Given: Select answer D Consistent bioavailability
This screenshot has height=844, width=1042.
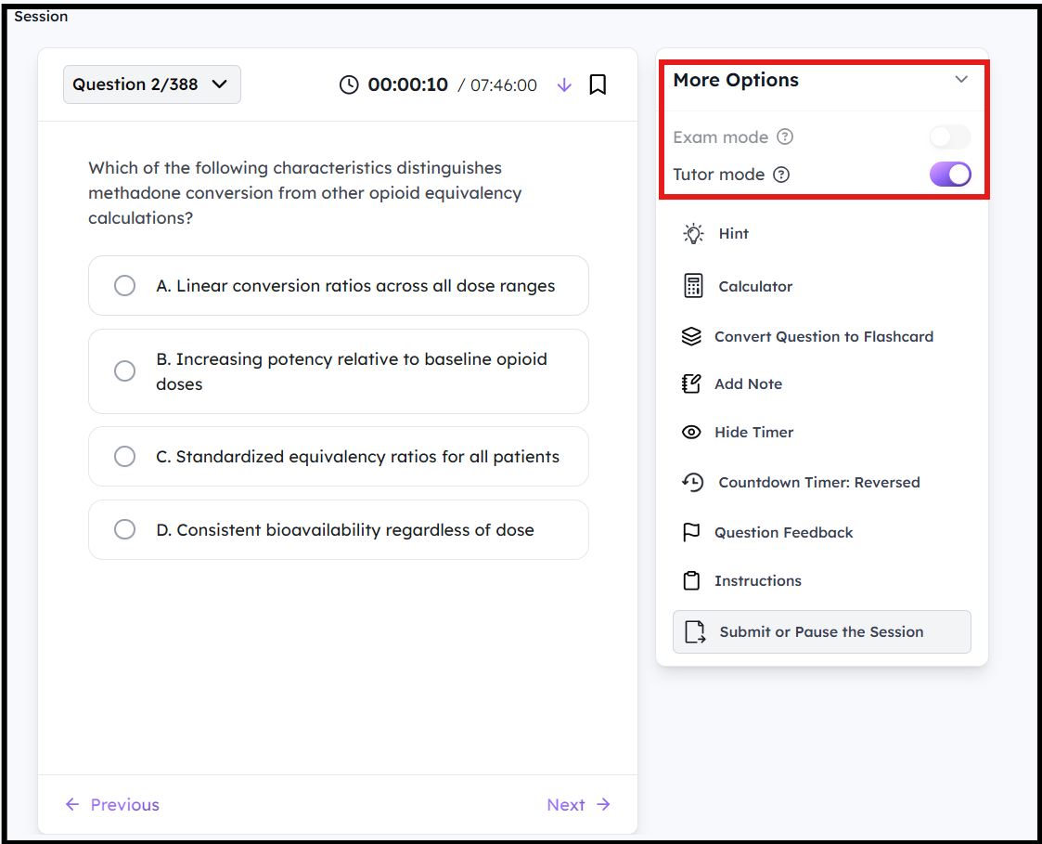Looking at the screenshot, I should tap(339, 529).
